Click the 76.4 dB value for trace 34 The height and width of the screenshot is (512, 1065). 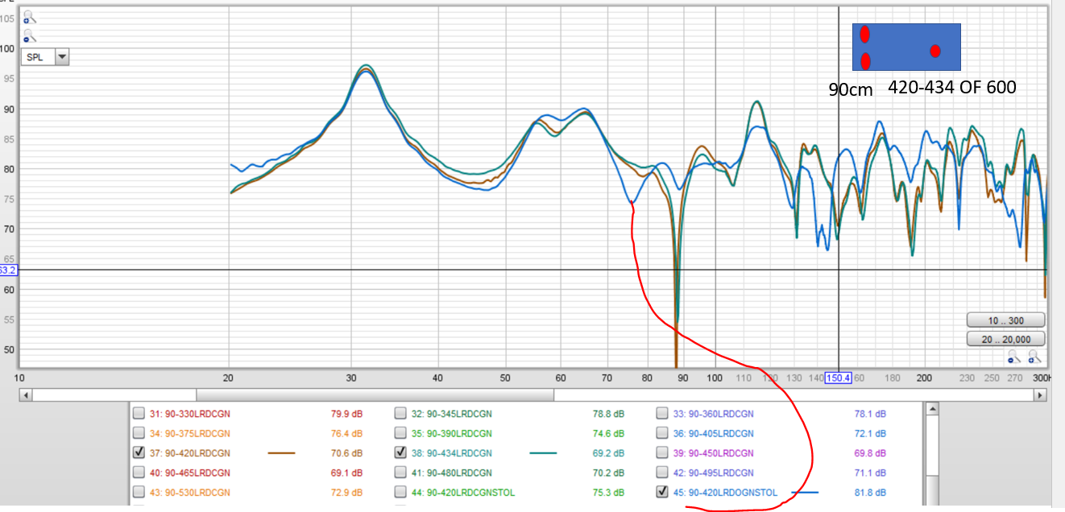347,433
